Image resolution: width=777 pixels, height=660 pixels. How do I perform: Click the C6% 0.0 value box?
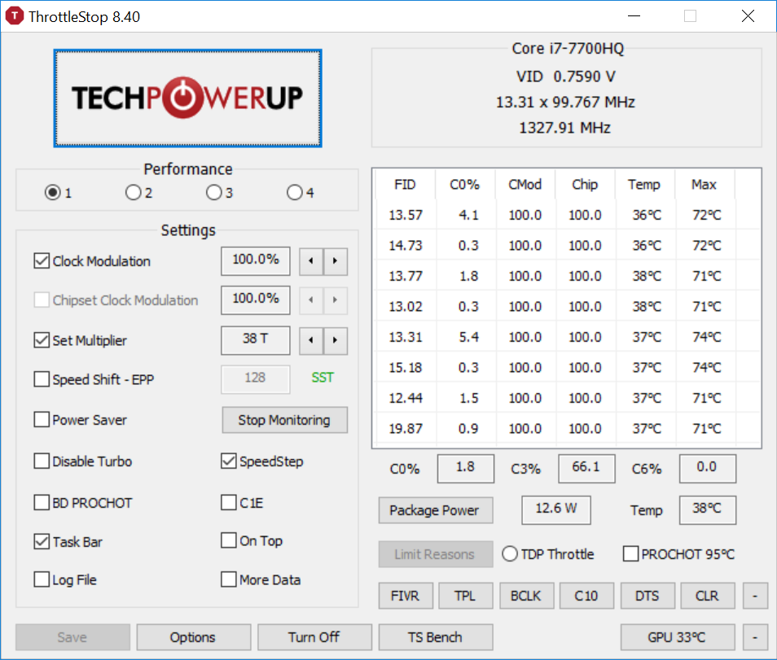tap(707, 468)
